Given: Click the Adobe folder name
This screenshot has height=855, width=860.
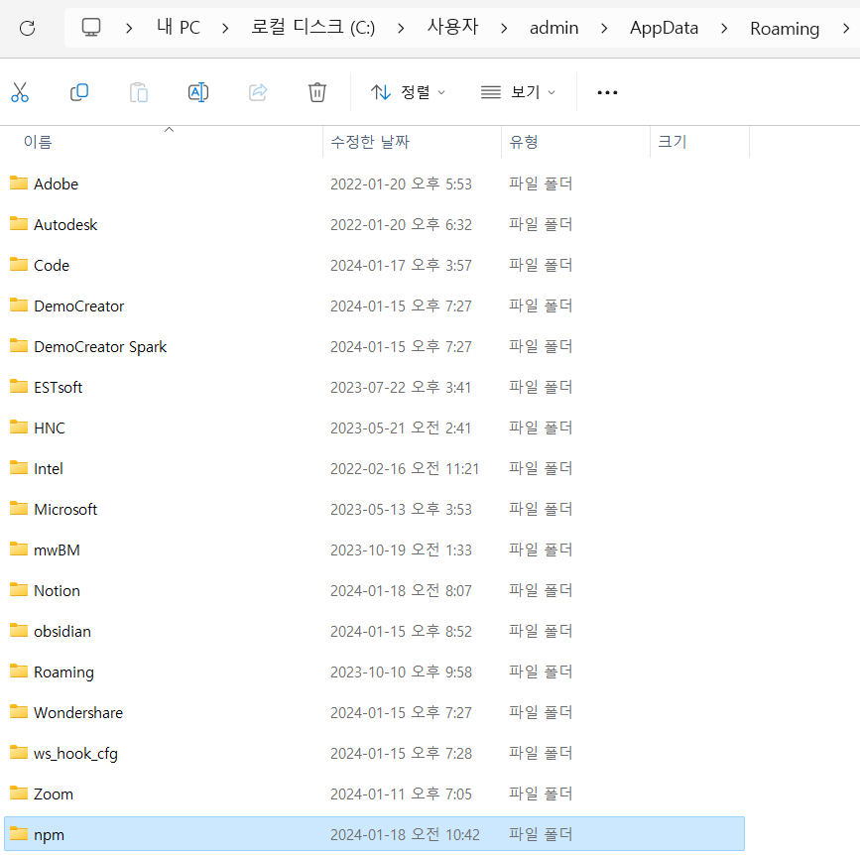Looking at the screenshot, I should point(56,183).
